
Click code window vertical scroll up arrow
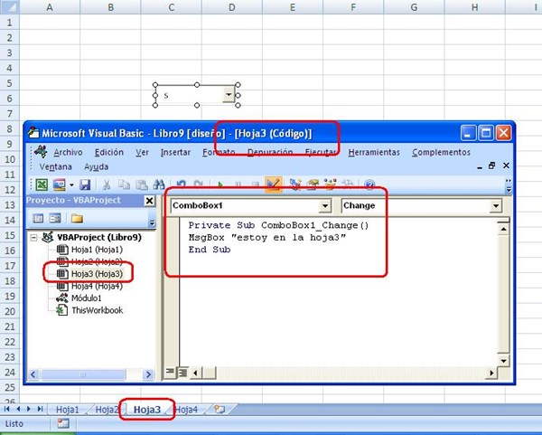(504, 229)
